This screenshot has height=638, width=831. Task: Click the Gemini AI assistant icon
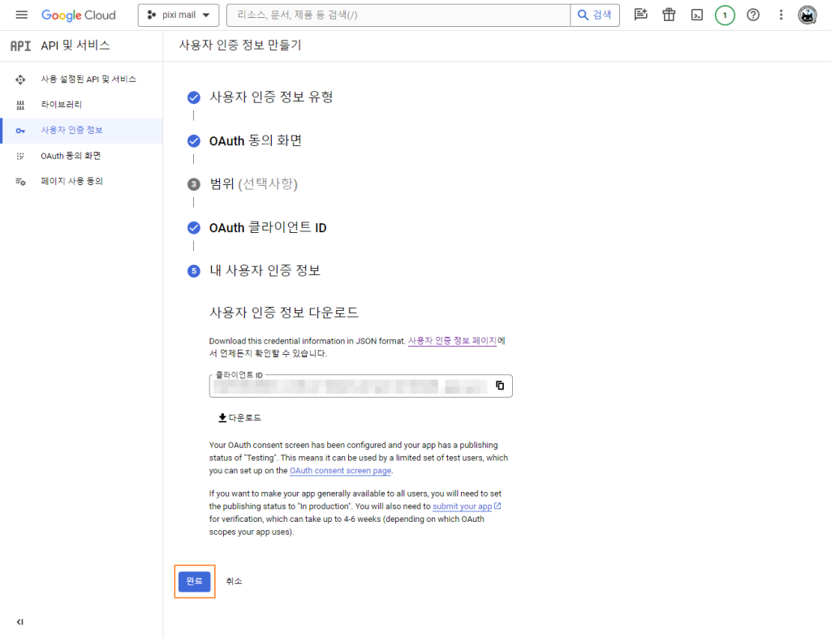tap(641, 15)
